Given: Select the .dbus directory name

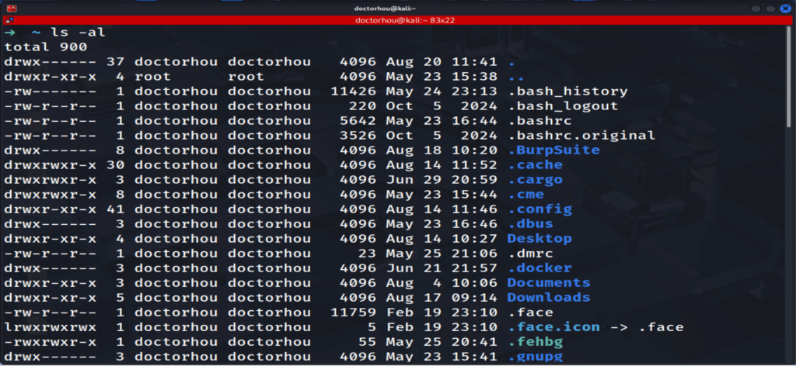Looking at the screenshot, I should [x=530, y=224].
